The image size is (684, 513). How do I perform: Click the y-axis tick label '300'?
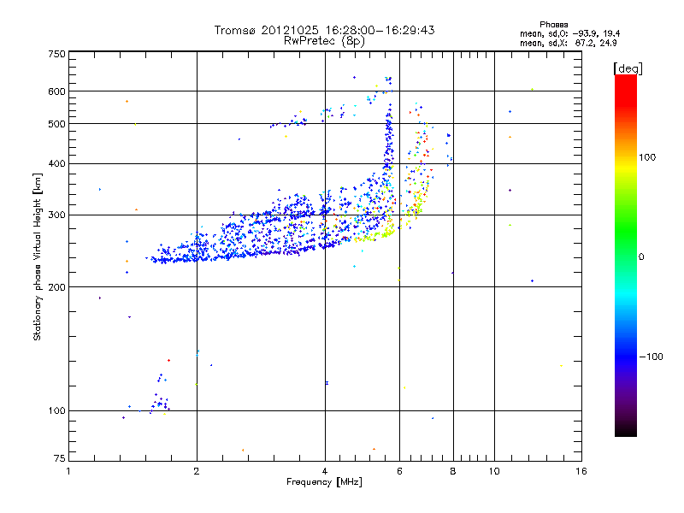[x=56, y=215]
